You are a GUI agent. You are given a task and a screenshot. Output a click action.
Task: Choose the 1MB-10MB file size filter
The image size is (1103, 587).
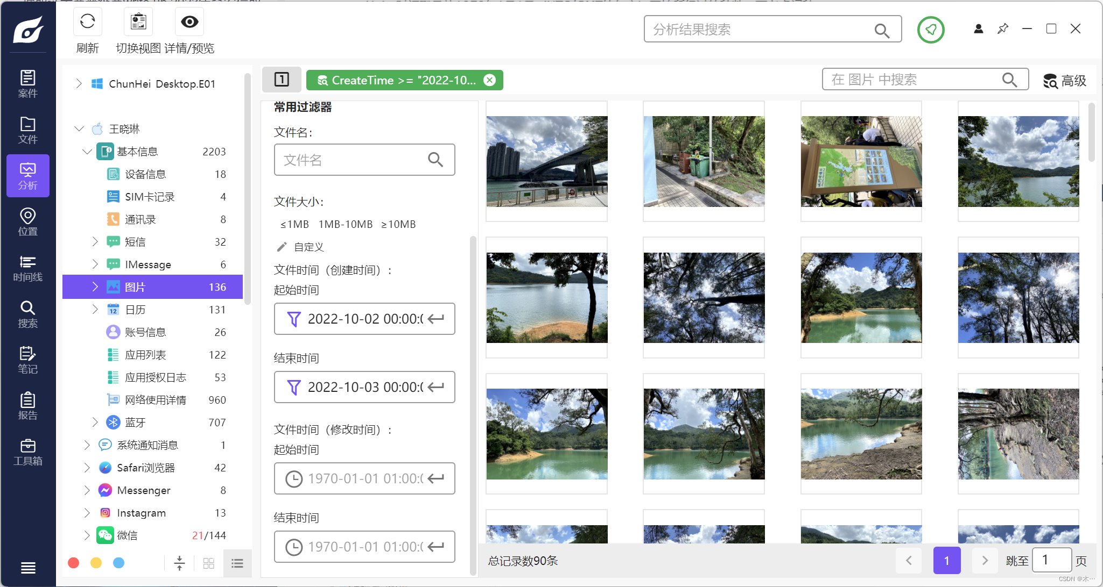345,224
